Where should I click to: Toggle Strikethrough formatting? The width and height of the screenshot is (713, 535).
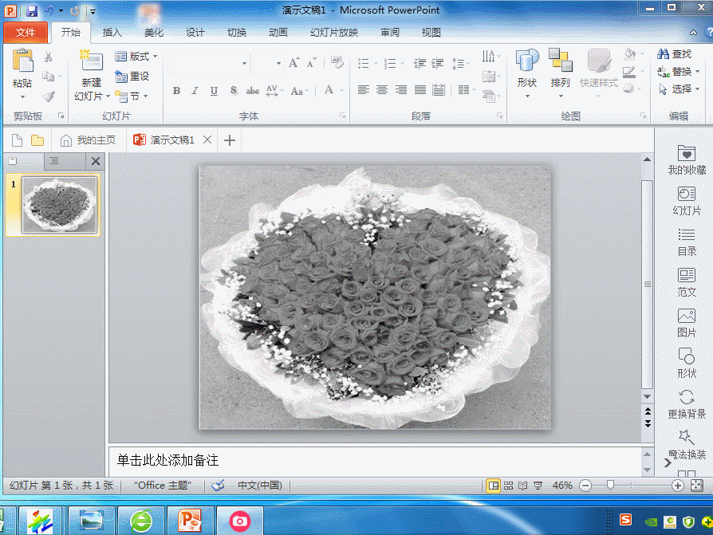pos(253,91)
